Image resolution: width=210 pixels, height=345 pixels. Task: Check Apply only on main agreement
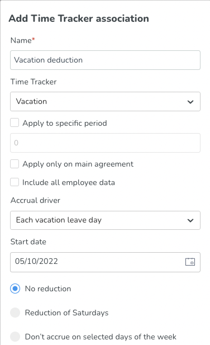[15, 164]
